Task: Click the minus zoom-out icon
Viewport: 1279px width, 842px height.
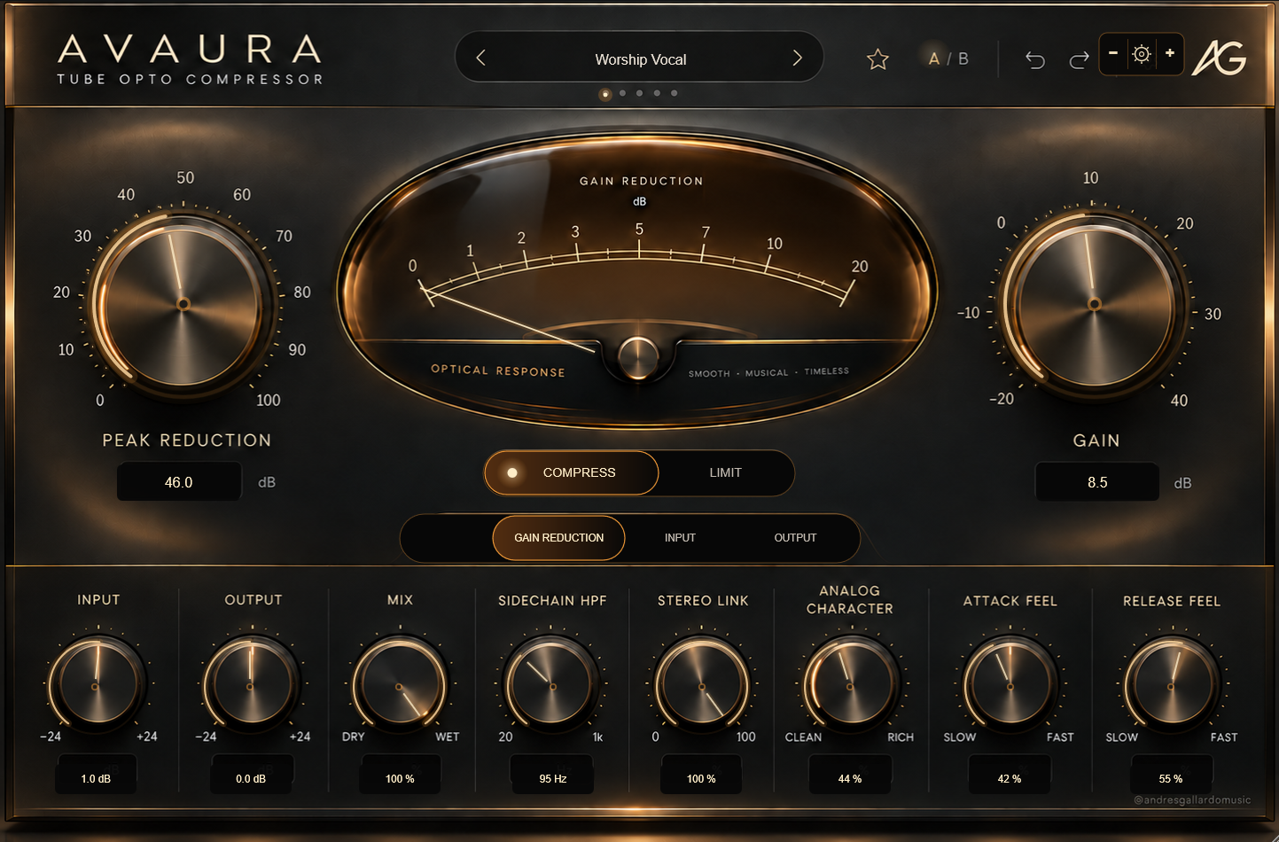Action: (1113, 53)
